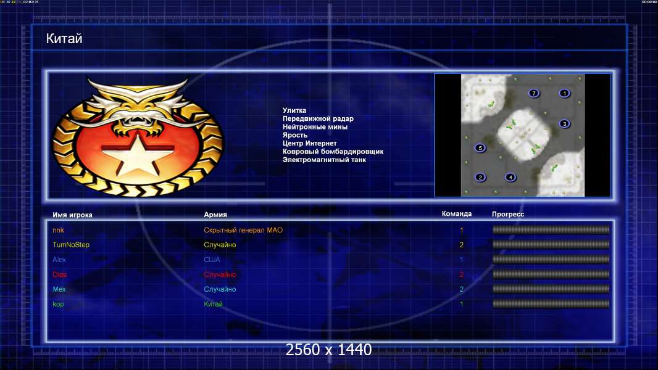658x370 pixels.
Task: Select player Mex in the list
Action: [59, 289]
